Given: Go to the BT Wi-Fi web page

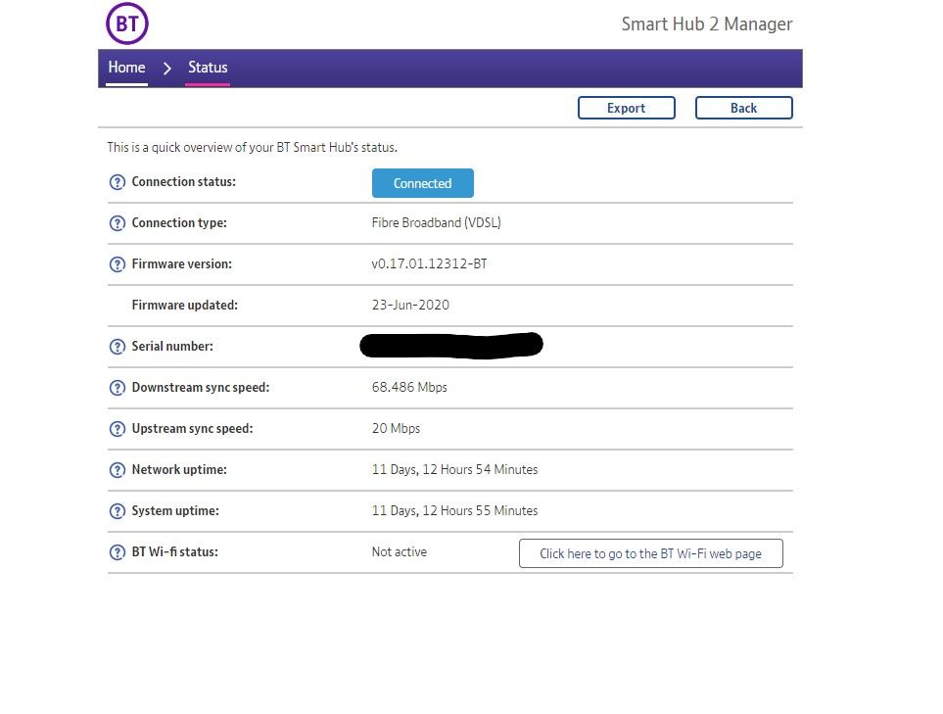Looking at the screenshot, I should 650,553.
